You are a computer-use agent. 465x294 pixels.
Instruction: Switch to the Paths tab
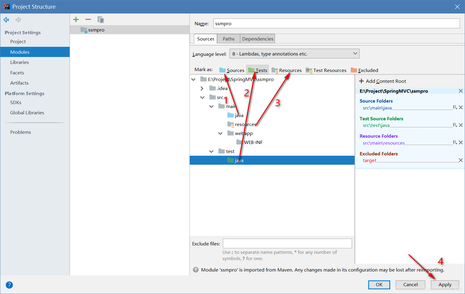(228, 39)
